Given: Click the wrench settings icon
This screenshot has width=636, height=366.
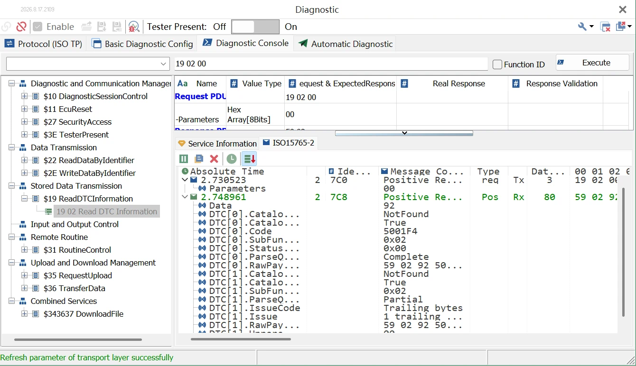Looking at the screenshot, I should pos(582,27).
